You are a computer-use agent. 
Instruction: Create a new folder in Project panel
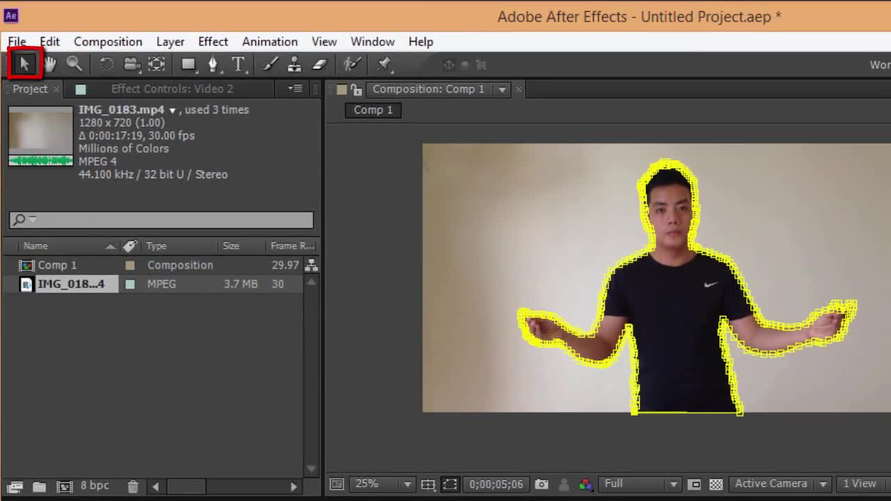coord(39,486)
